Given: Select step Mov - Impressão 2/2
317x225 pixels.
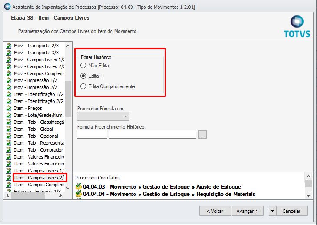Looking at the screenshot, I should pos(36,88).
